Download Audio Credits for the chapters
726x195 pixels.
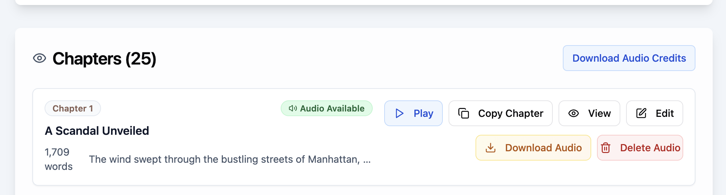click(x=629, y=58)
